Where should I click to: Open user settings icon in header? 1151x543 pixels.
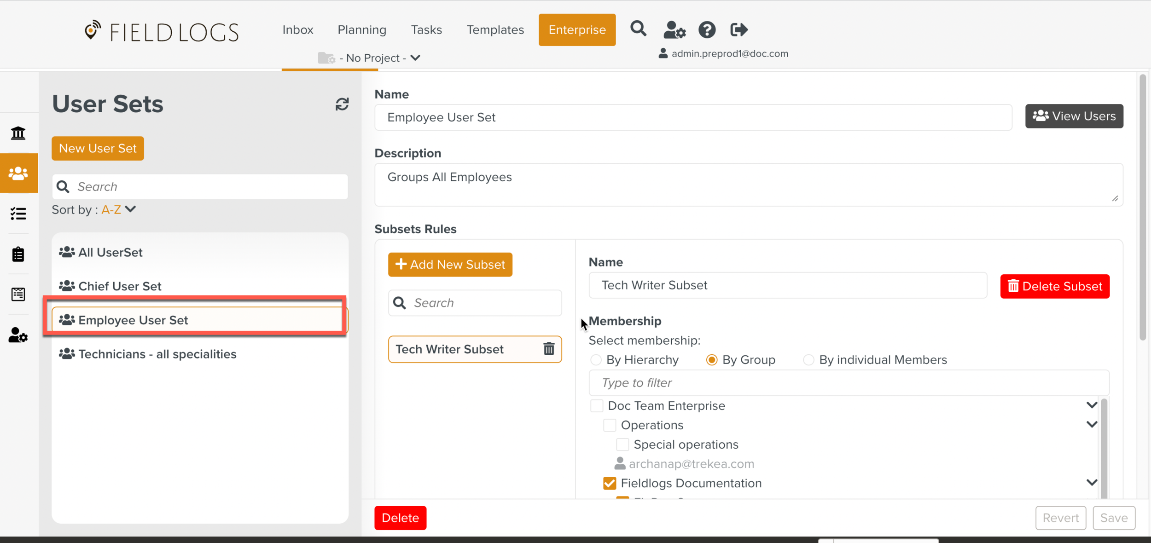pos(674,30)
